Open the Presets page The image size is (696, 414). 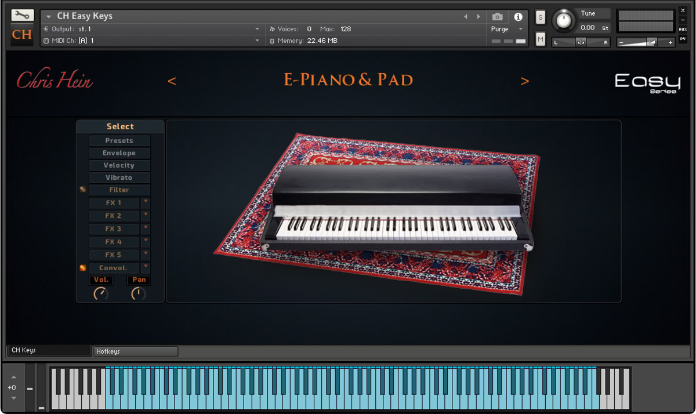pyautogui.click(x=119, y=140)
